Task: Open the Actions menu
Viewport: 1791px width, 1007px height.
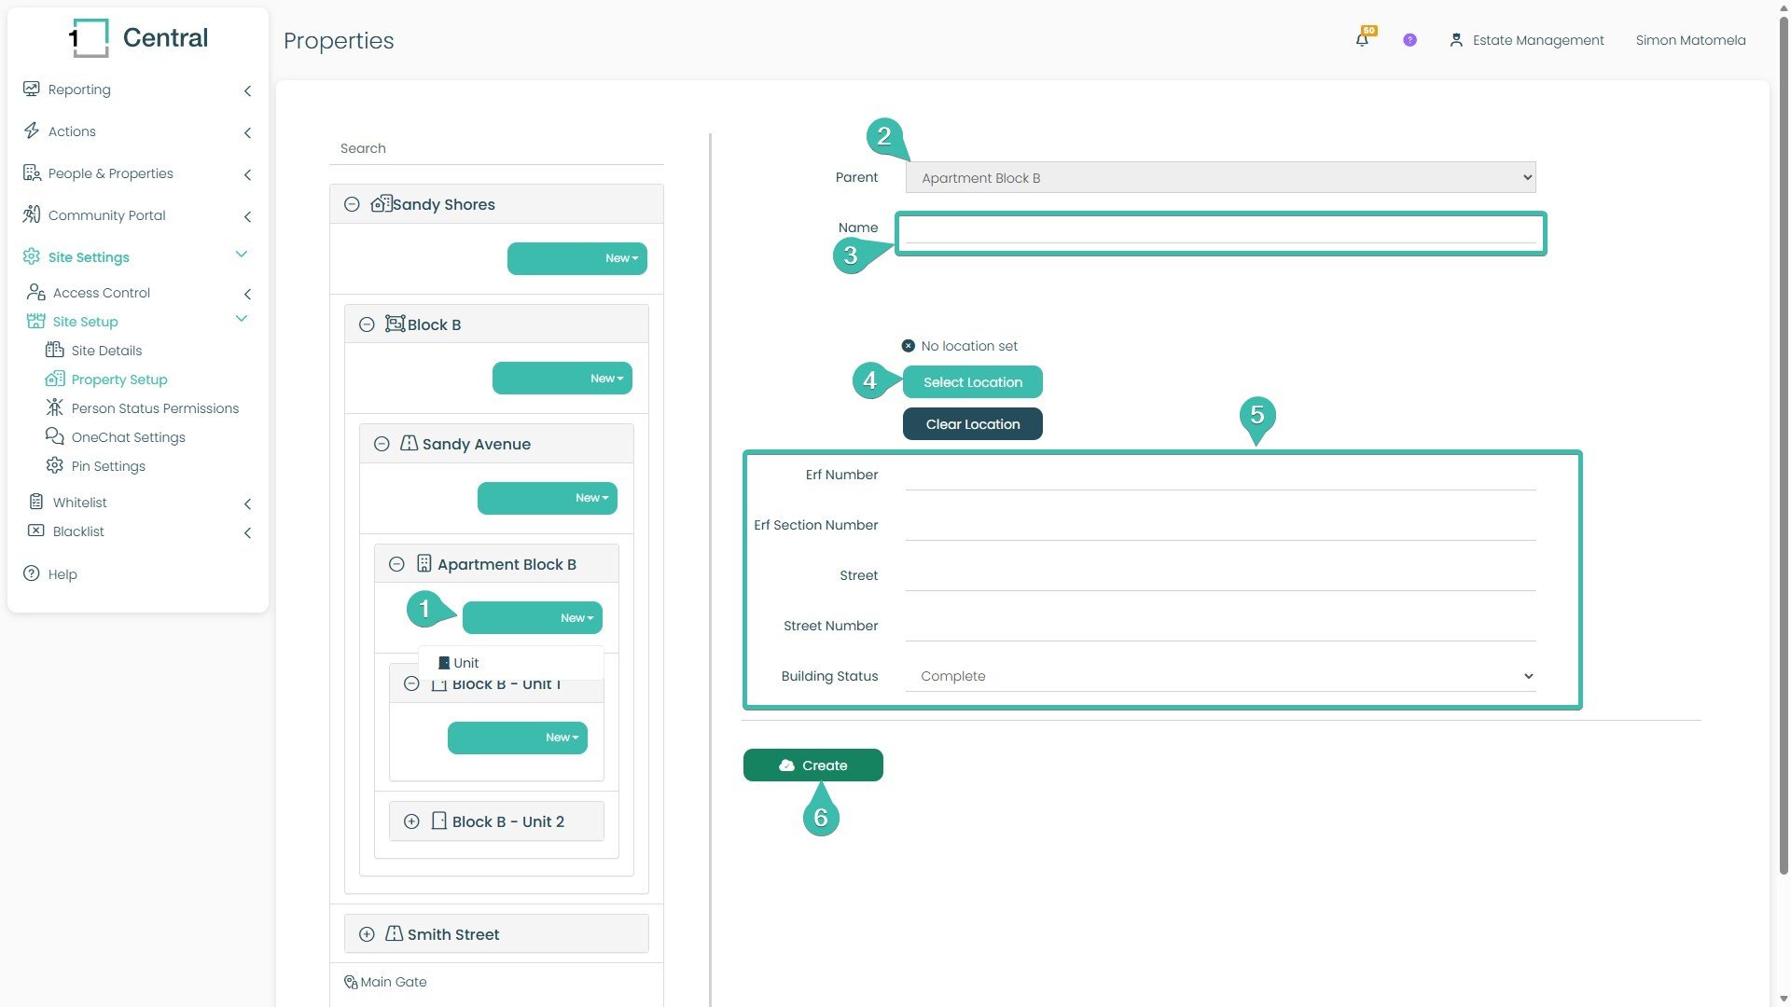Action: tap(137, 131)
